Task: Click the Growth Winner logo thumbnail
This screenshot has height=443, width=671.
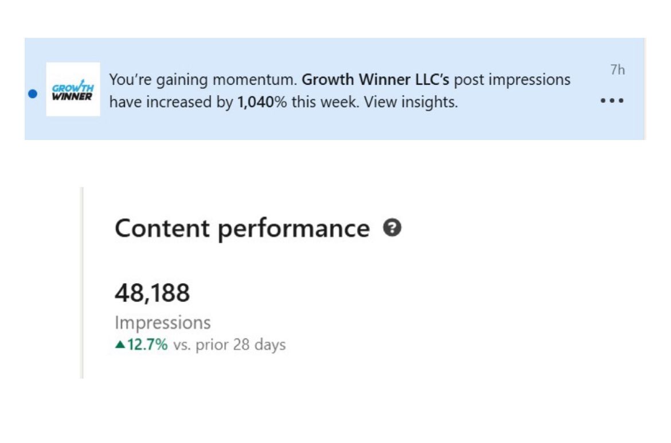Action: coord(73,90)
